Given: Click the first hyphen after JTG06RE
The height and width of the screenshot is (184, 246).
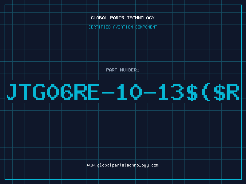Looking at the screenshot, I should [108, 93].
